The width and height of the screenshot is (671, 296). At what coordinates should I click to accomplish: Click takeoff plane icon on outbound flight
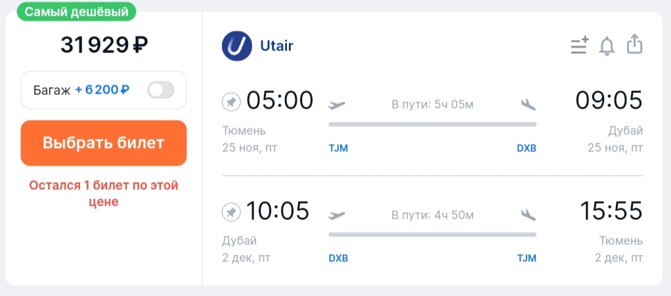pos(337,104)
